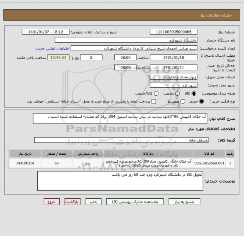
Task: Open the اطلاعات تماس خریدار link
Action: tap(52, 49)
